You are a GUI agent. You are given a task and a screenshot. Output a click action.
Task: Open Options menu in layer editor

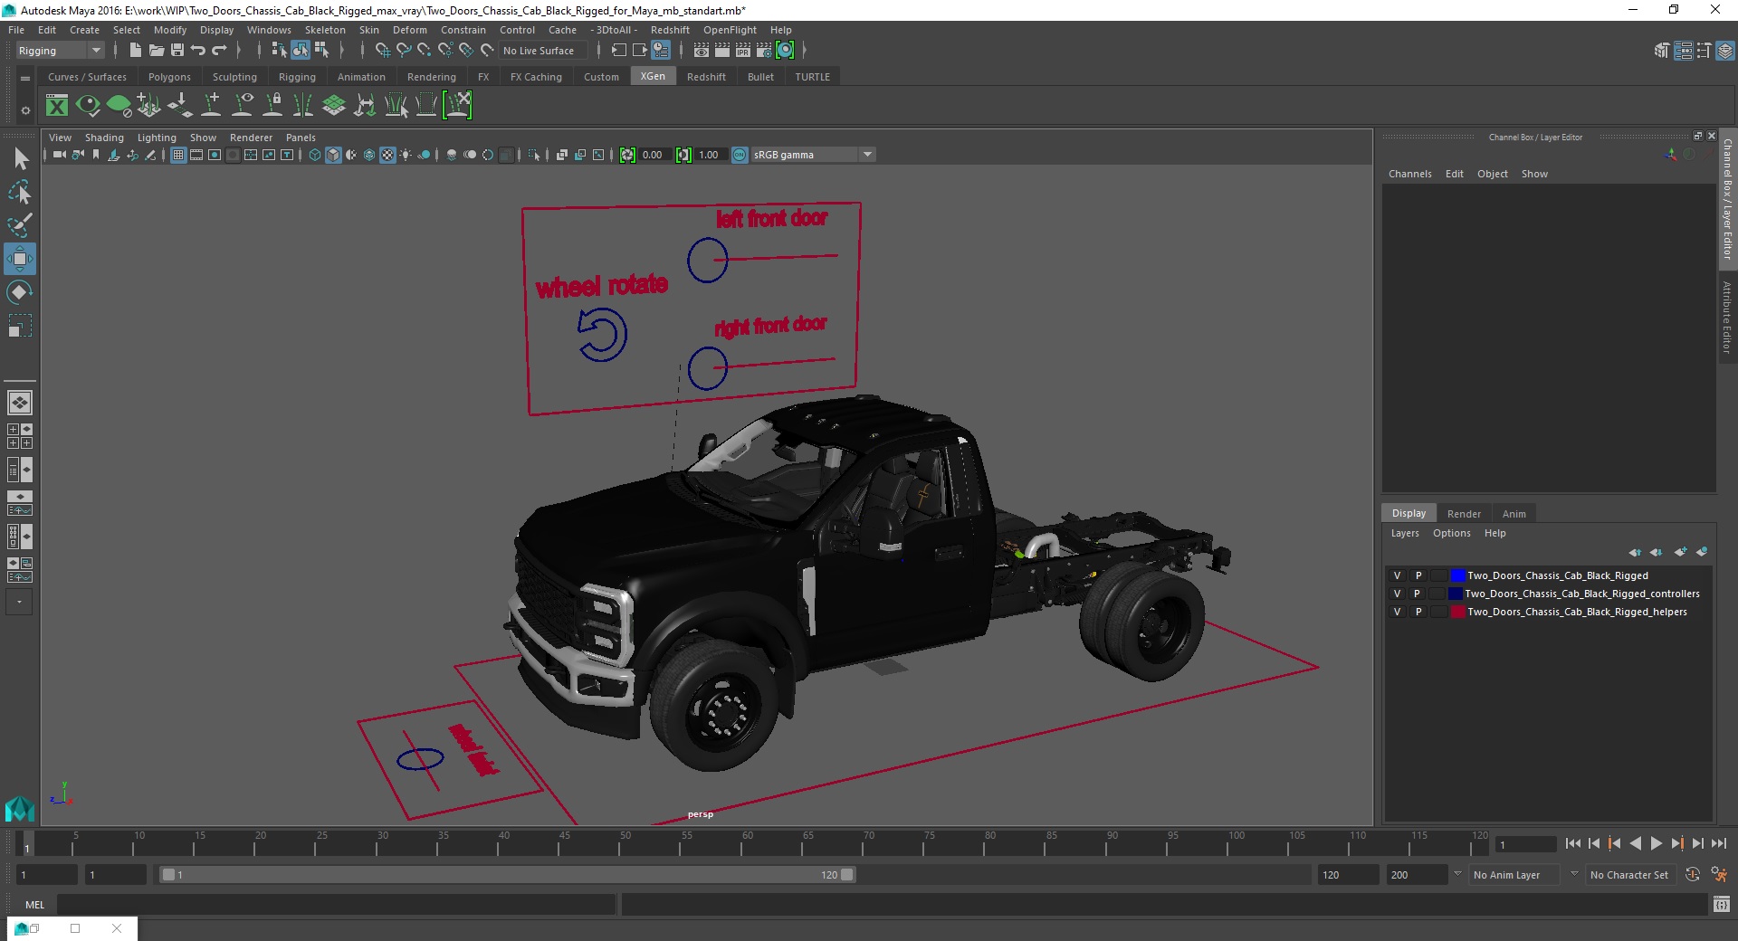click(1451, 533)
